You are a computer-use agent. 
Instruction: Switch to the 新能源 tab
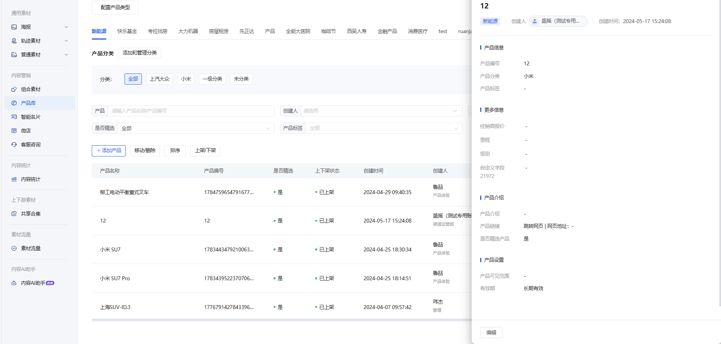point(99,31)
